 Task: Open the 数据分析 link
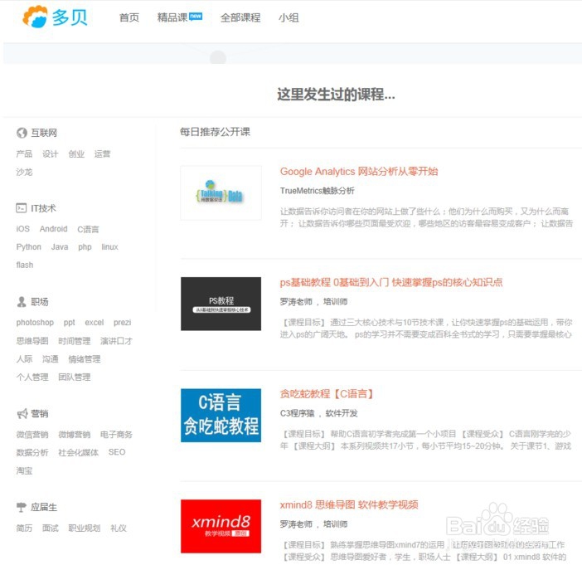(x=32, y=452)
